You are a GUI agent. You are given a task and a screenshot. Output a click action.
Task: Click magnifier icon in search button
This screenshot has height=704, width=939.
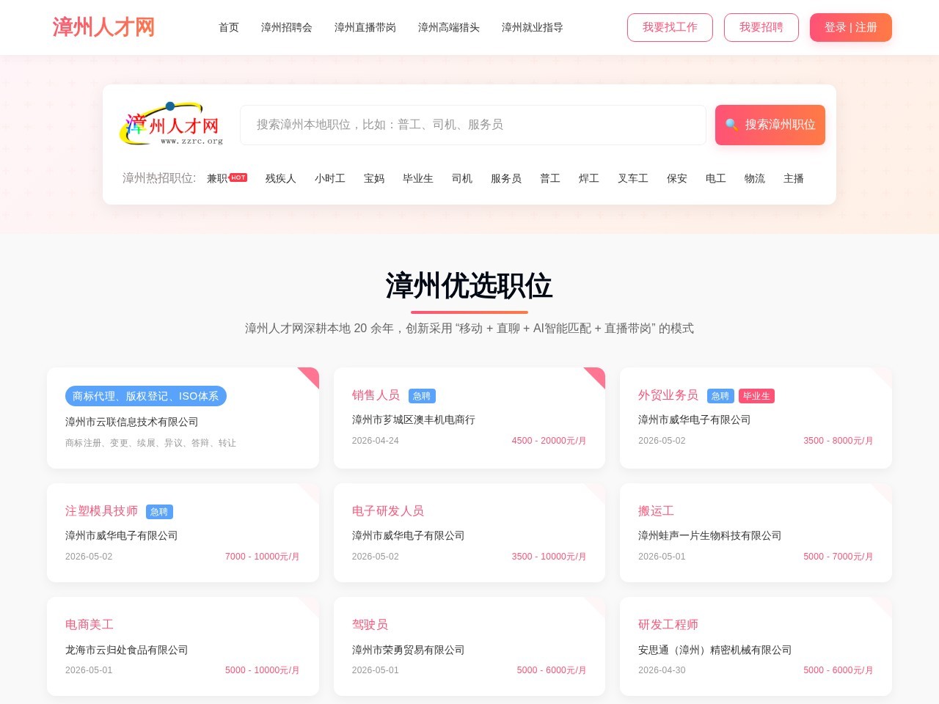click(x=731, y=125)
